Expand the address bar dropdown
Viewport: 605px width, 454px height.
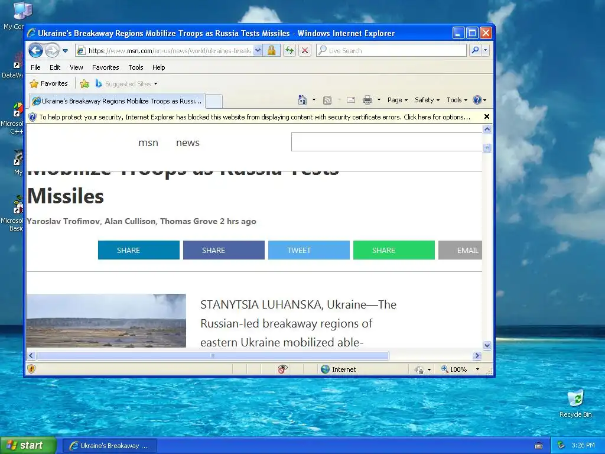[258, 51]
